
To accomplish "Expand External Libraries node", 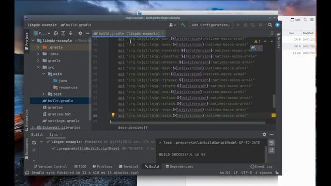I will point(32,128).
